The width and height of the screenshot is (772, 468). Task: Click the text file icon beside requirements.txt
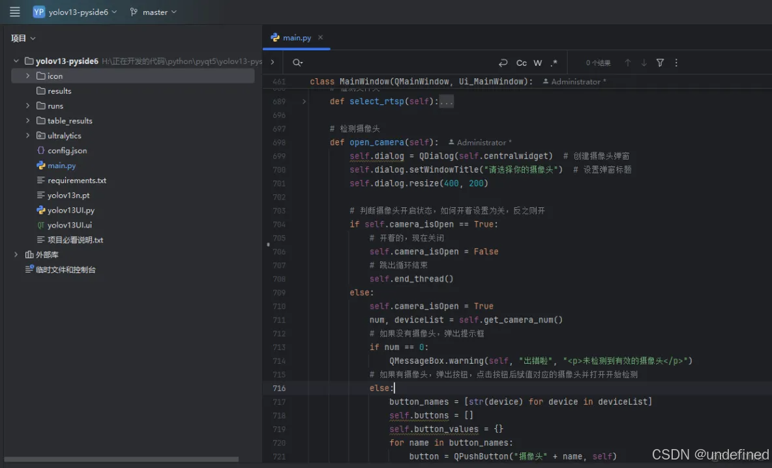(41, 181)
